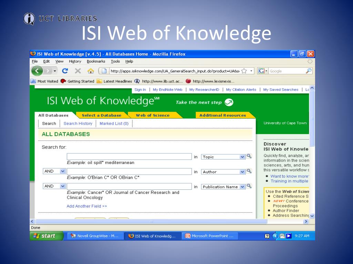Open the History menu
Viewport: 353px width, 264px height.
click(75, 61)
